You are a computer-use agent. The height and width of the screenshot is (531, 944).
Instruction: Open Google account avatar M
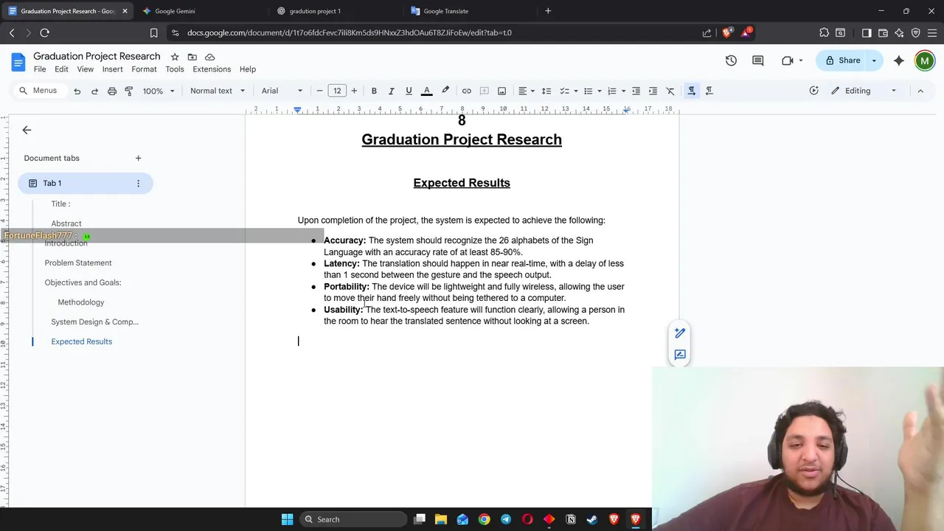coord(924,60)
